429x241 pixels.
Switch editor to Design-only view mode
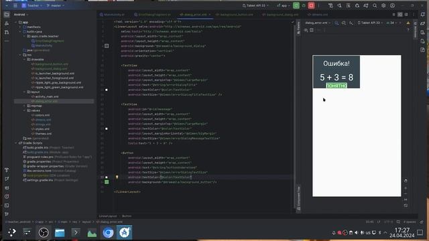click(406, 15)
